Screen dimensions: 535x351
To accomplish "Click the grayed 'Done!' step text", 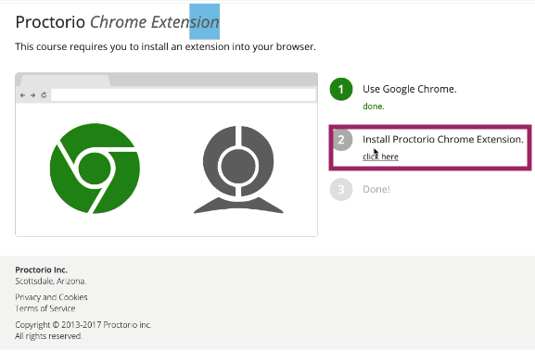I will point(376,190).
